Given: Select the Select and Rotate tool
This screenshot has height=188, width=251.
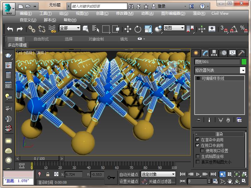Looking at the screenshot, I should click(x=138, y=29).
